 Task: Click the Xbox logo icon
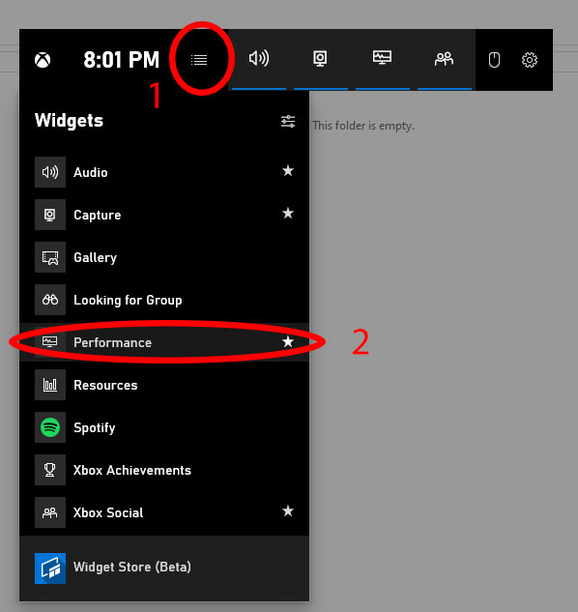[x=43, y=60]
